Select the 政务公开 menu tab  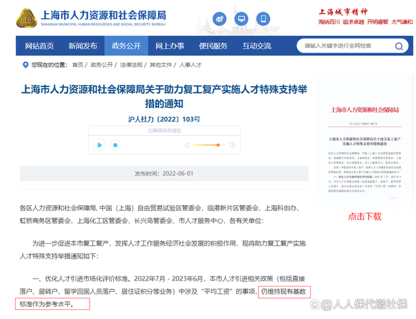(126, 46)
